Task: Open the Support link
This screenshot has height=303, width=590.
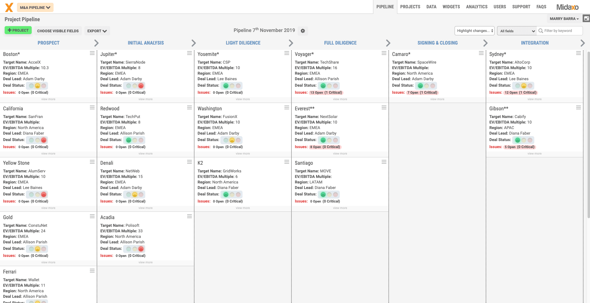Action: (521, 7)
